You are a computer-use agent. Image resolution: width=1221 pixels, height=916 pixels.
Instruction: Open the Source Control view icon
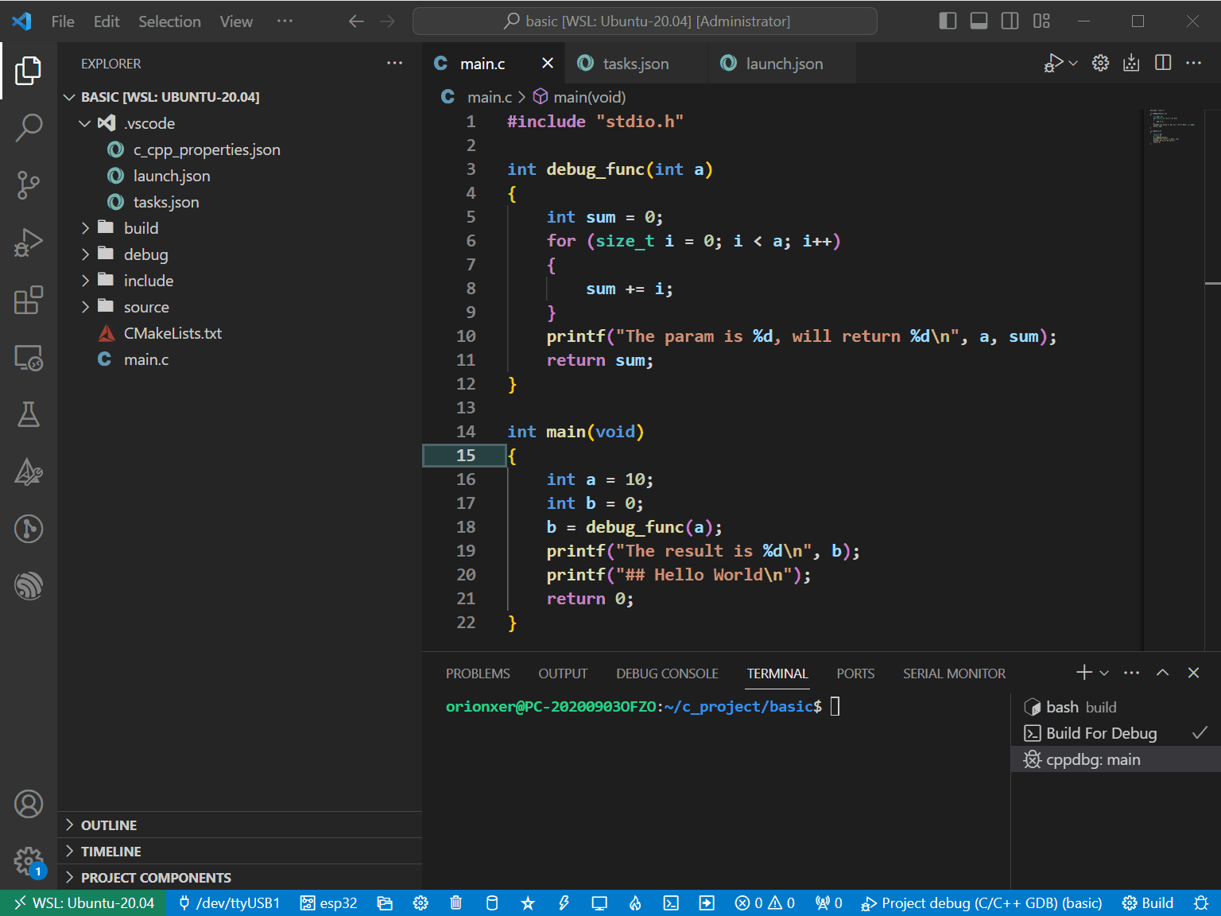(x=29, y=185)
